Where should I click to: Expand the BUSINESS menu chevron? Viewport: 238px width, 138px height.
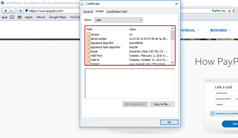(x=229, y=30)
